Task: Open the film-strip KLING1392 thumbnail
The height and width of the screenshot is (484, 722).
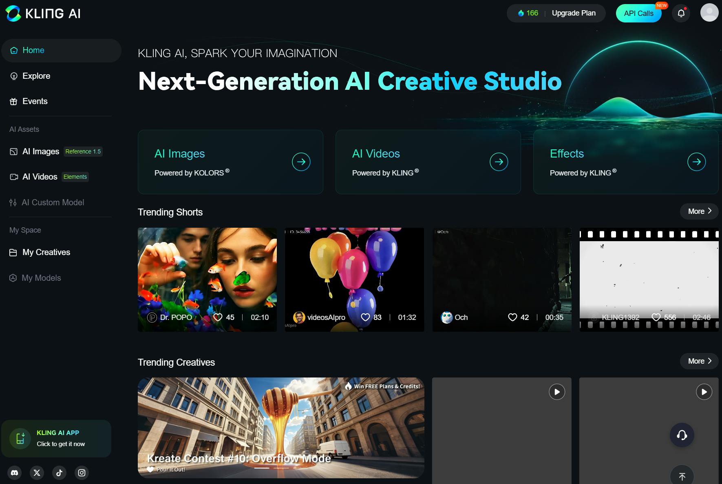Action: 649,280
